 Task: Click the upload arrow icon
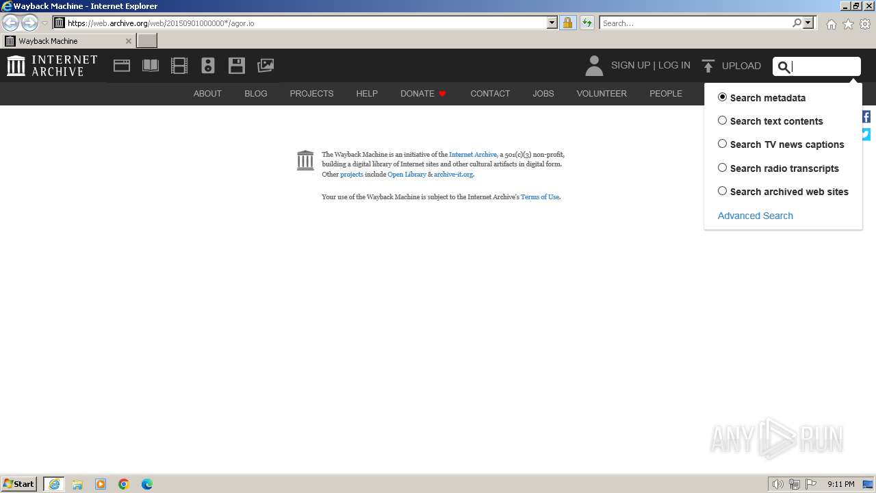tap(708, 66)
